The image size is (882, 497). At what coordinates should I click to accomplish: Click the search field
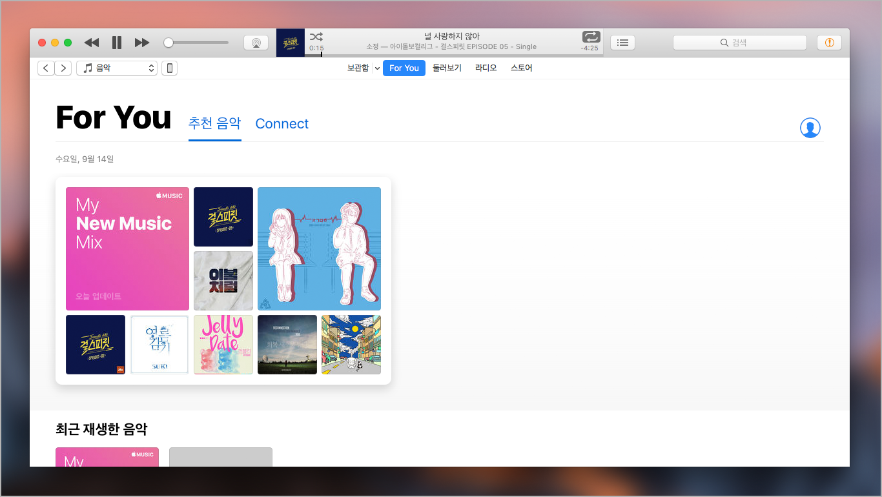click(740, 43)
